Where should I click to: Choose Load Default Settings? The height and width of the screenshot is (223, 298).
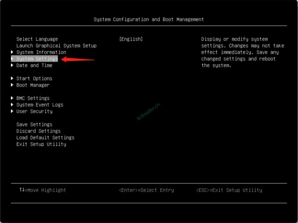(45, 138)
